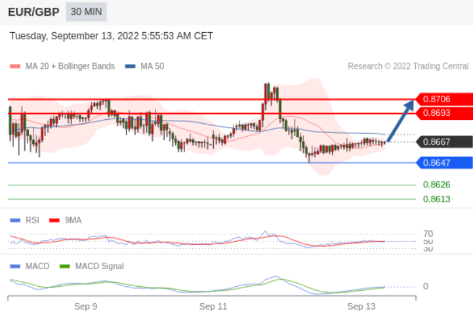Click the MACD zero level label

point(426,286)
